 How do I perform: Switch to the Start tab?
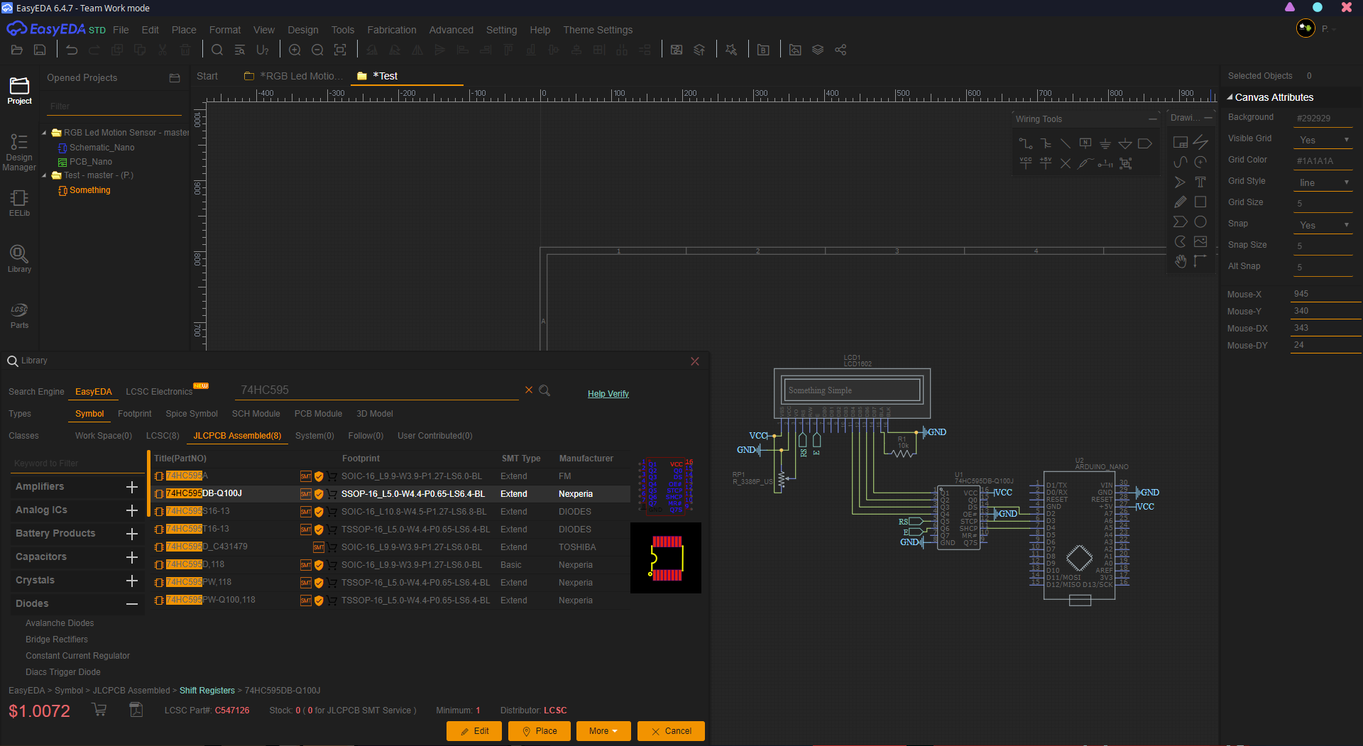207,76
